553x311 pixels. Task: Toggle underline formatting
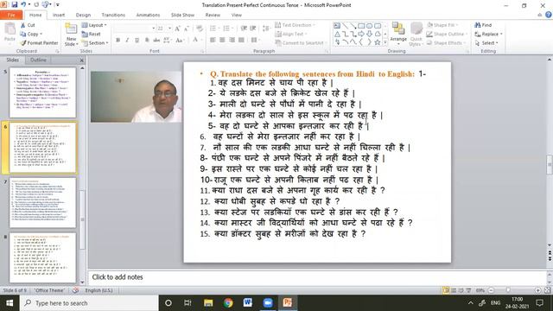point(137,41)
